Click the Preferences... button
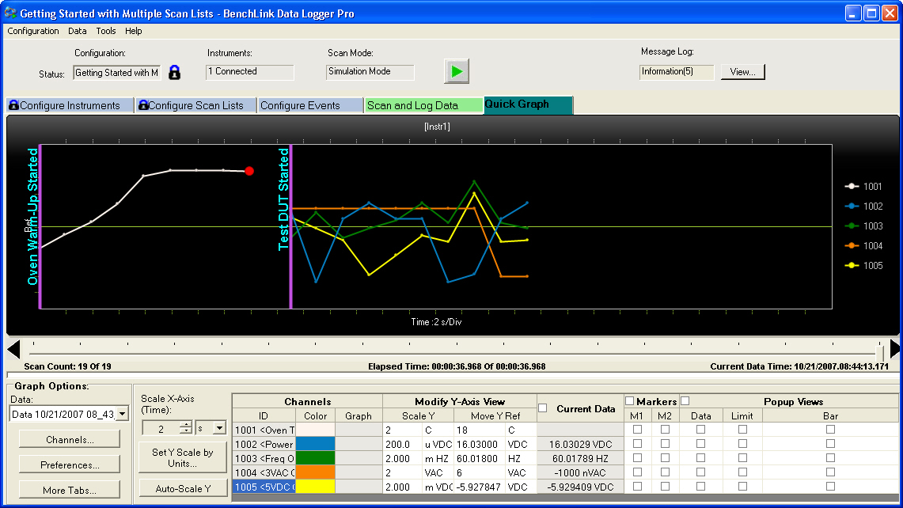 [x=70, y=464]
